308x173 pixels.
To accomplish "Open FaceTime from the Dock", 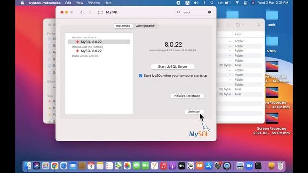I will (x=145, y=166).
